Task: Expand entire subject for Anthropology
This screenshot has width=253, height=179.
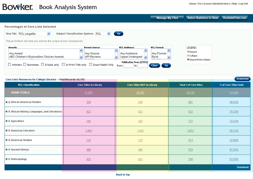Action: point(7,159)
